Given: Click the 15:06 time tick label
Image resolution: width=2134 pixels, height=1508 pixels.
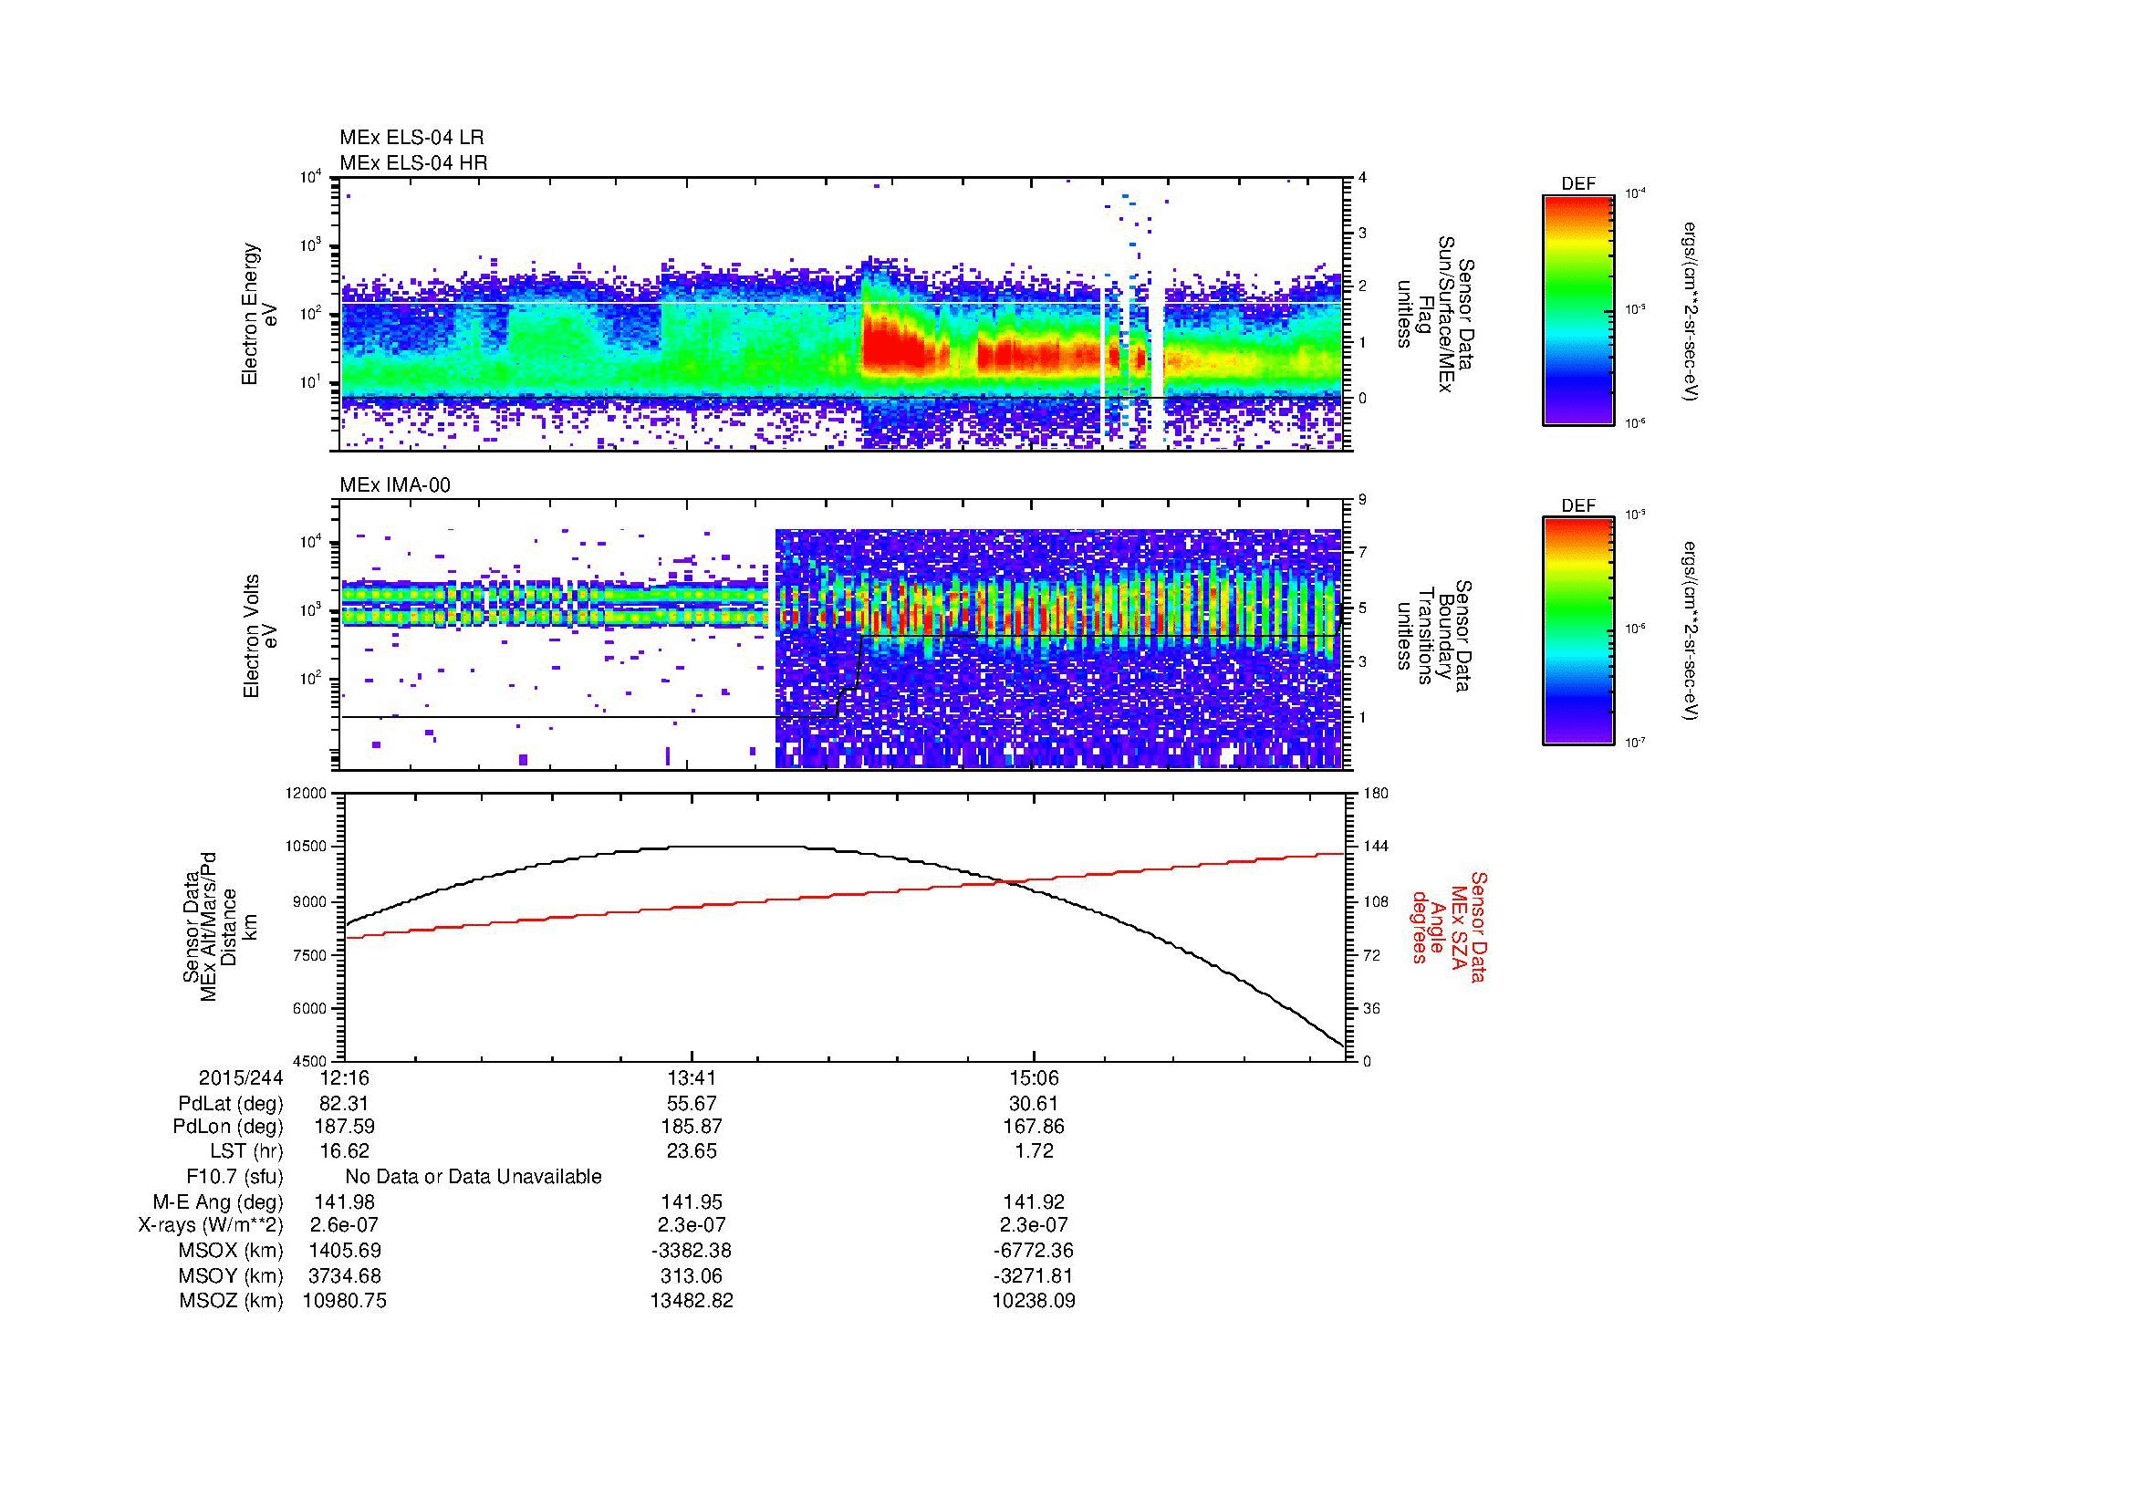Looking at the screenshot, I should 1034,1078.
